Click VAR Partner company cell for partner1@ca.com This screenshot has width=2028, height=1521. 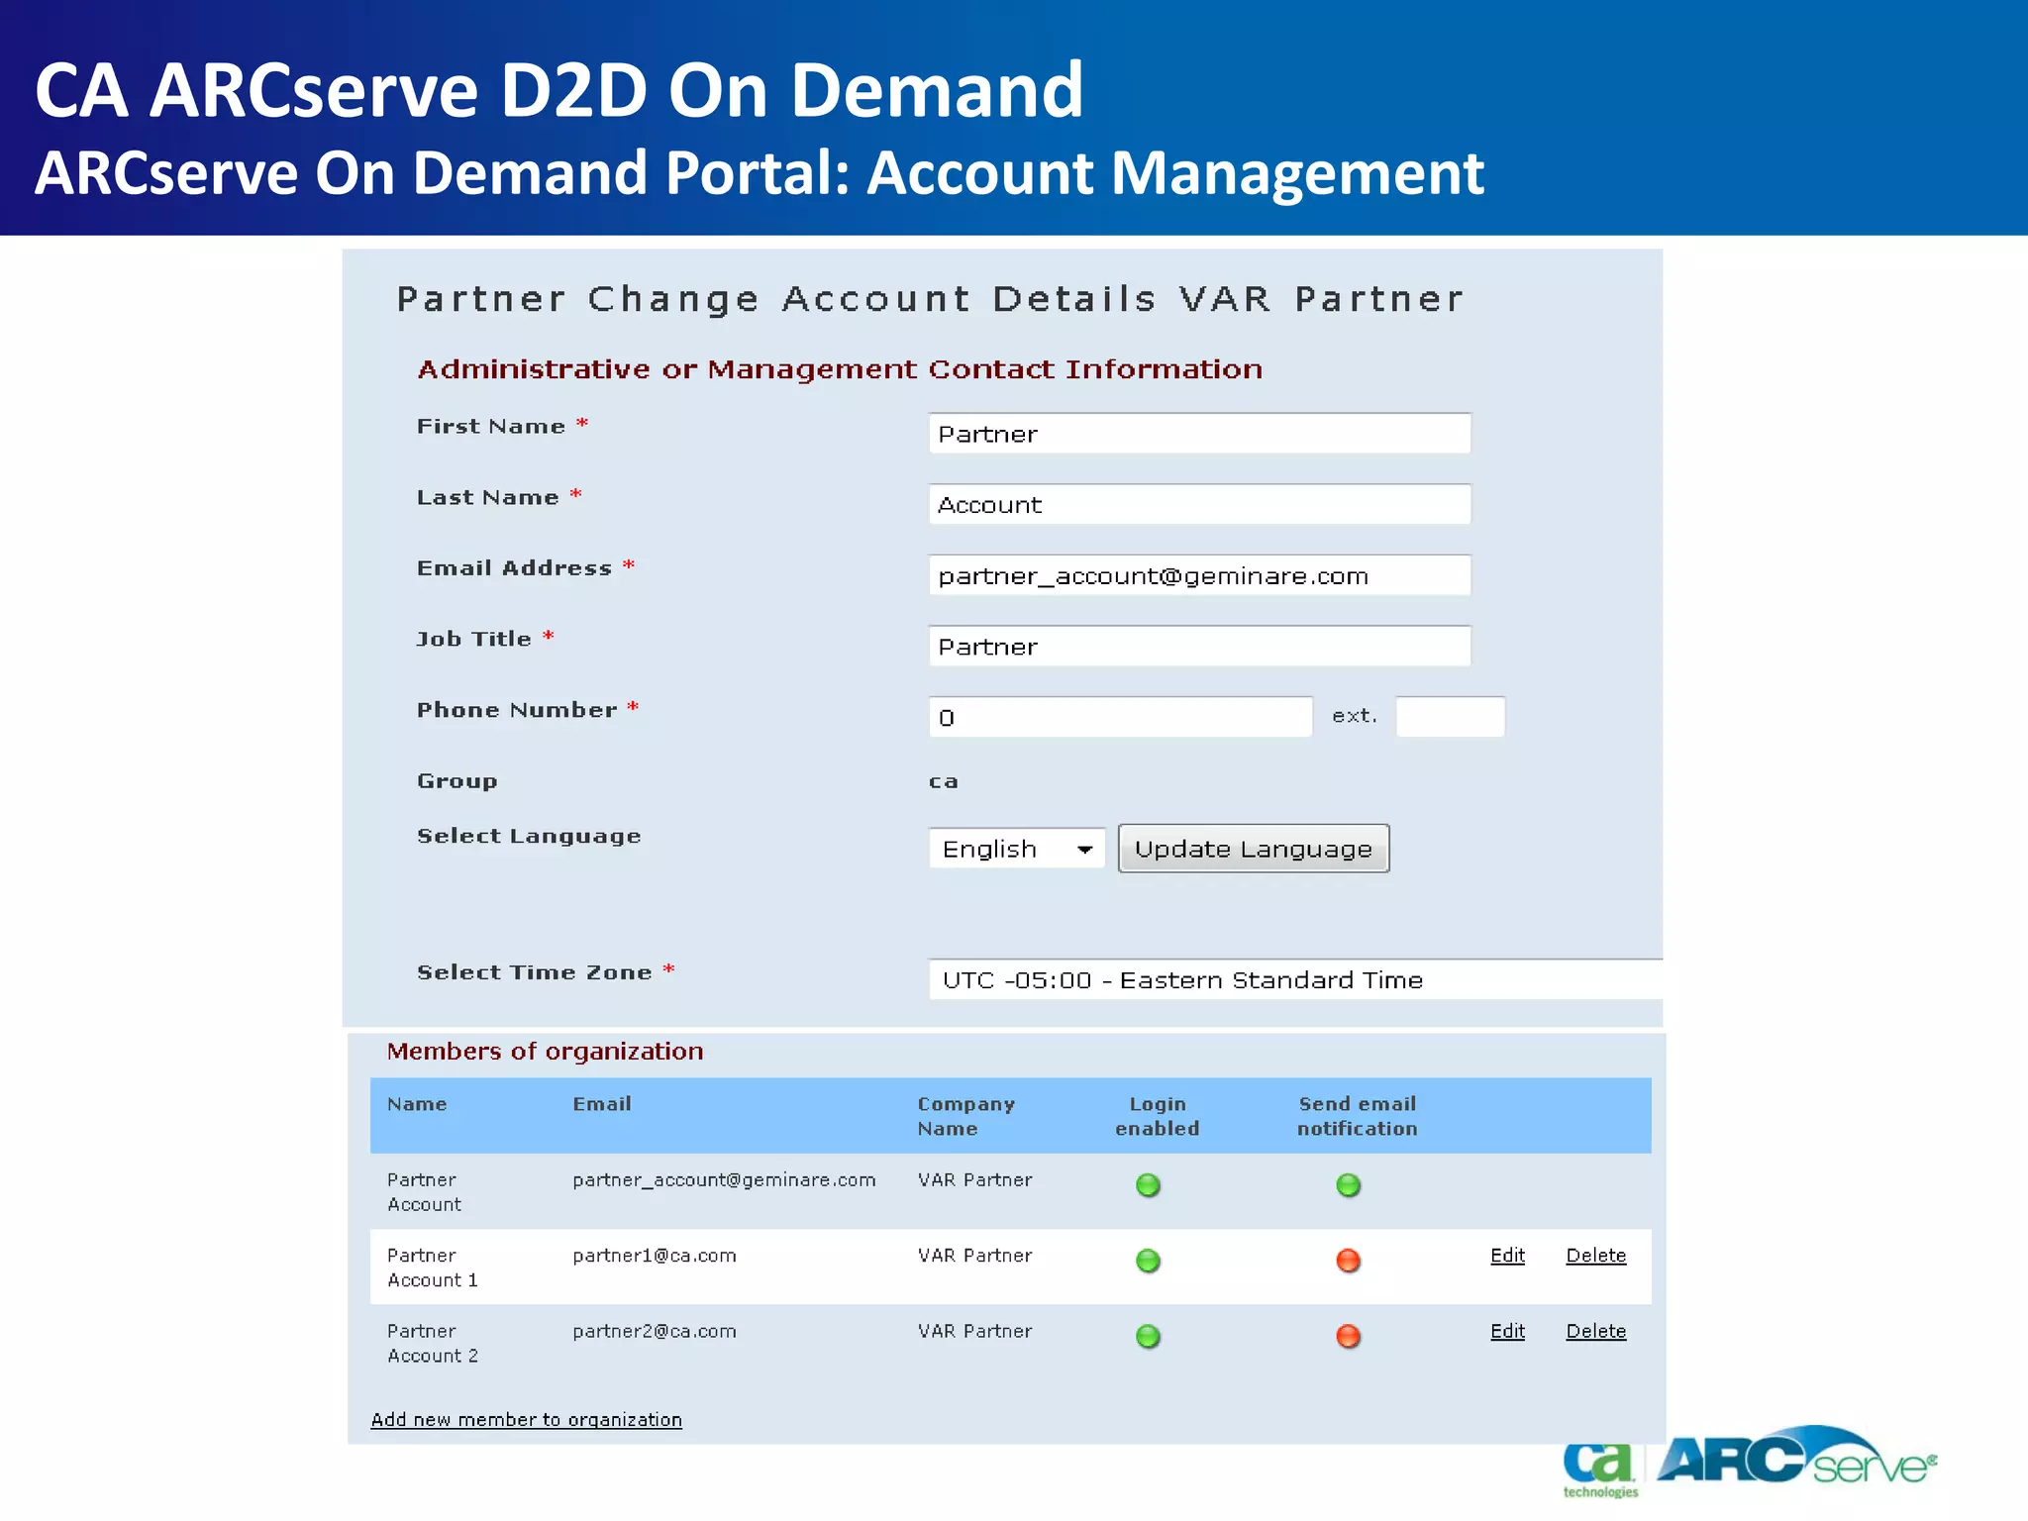974,1256
